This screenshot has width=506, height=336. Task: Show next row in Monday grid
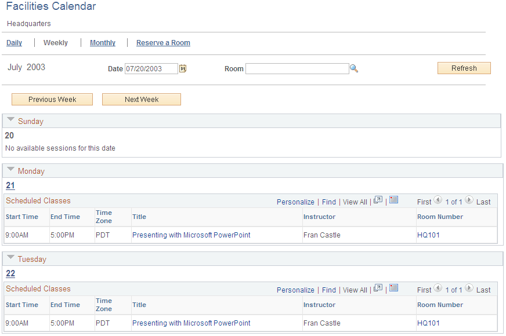tap(469, 200)
